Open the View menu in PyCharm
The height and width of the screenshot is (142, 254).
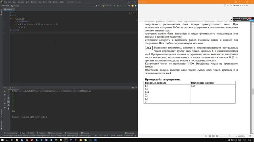[x=15, y=2]
